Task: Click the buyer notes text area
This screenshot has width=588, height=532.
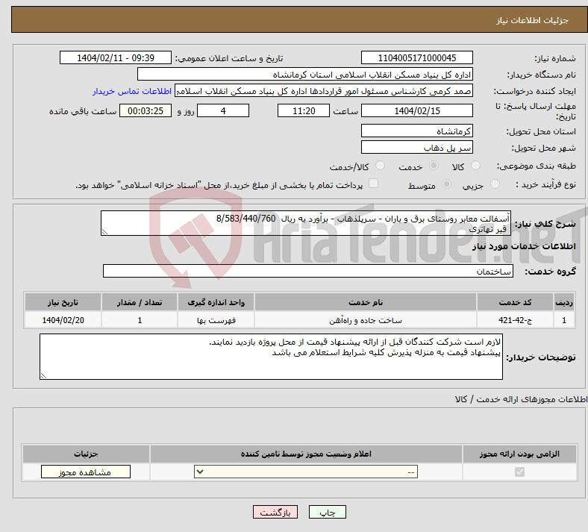Action: point(271,357)
